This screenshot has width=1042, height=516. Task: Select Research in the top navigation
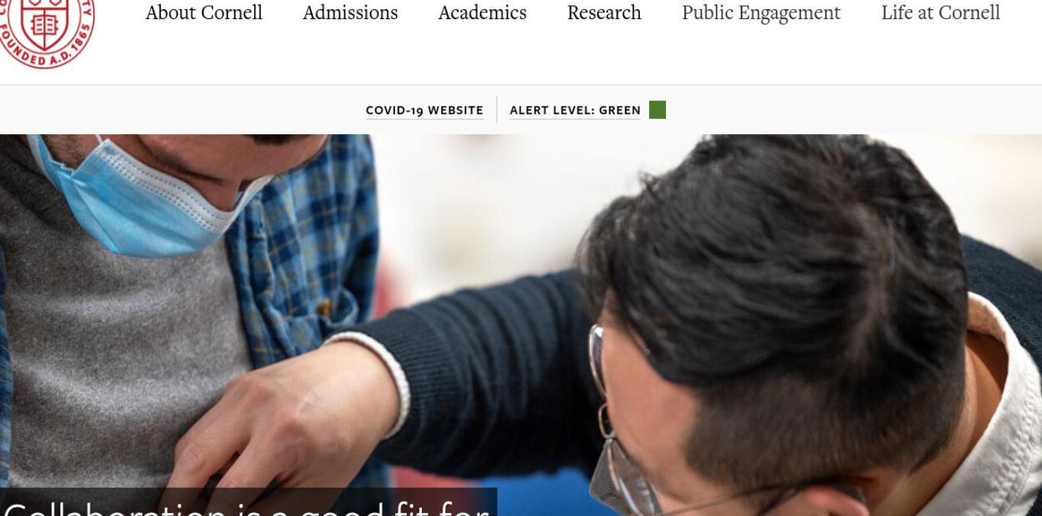pos(604,12)
